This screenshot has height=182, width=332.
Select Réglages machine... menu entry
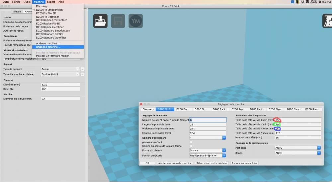pos(58,47)
